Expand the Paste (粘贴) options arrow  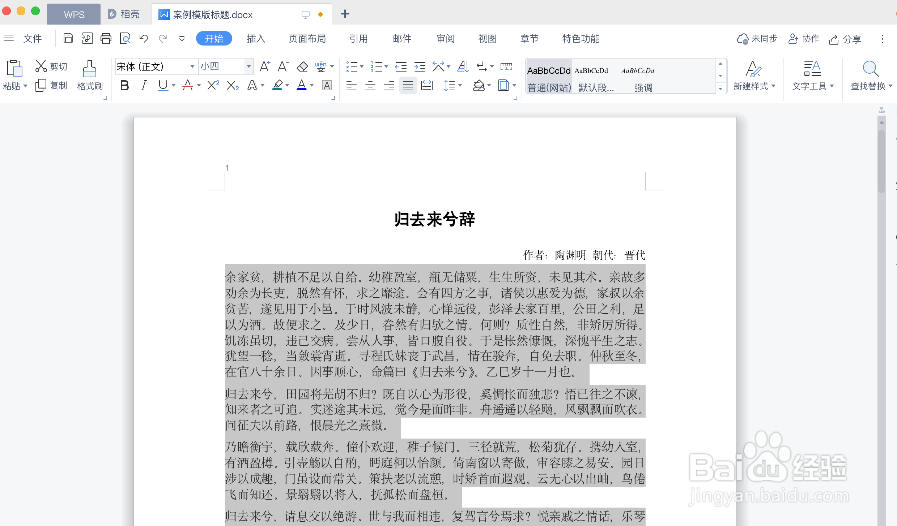[25, 86]
